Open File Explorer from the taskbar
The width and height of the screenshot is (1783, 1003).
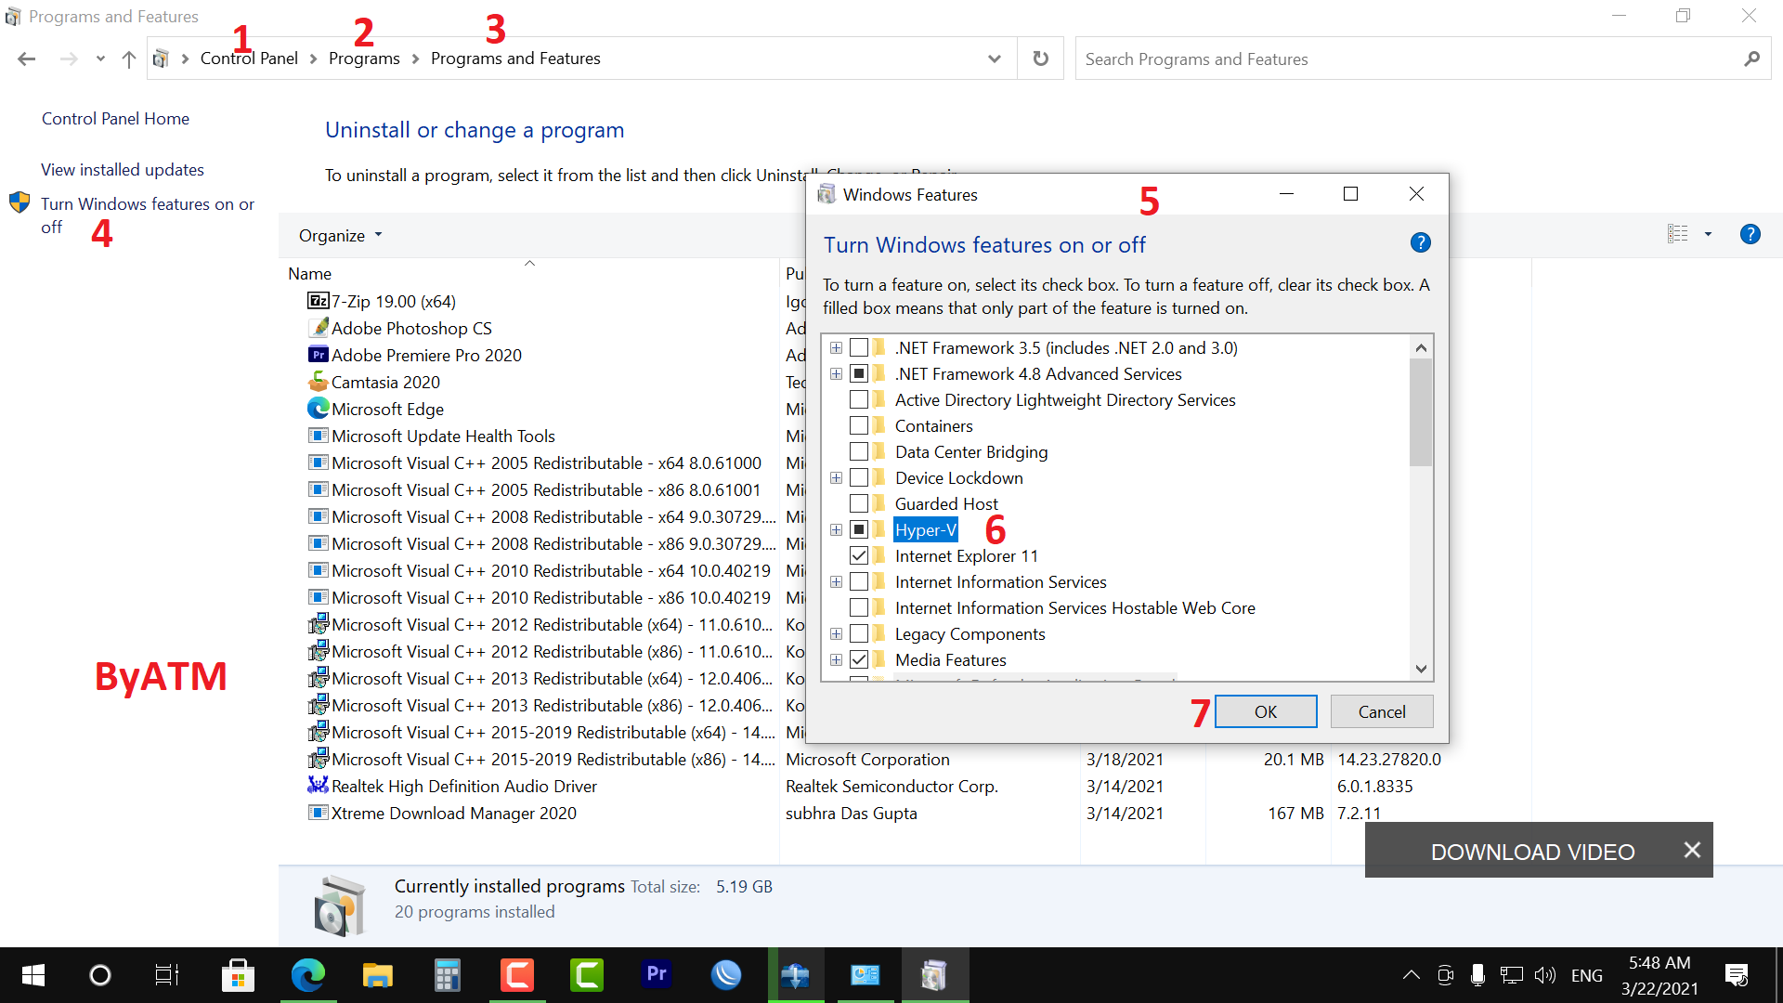[x=377, y=975]
